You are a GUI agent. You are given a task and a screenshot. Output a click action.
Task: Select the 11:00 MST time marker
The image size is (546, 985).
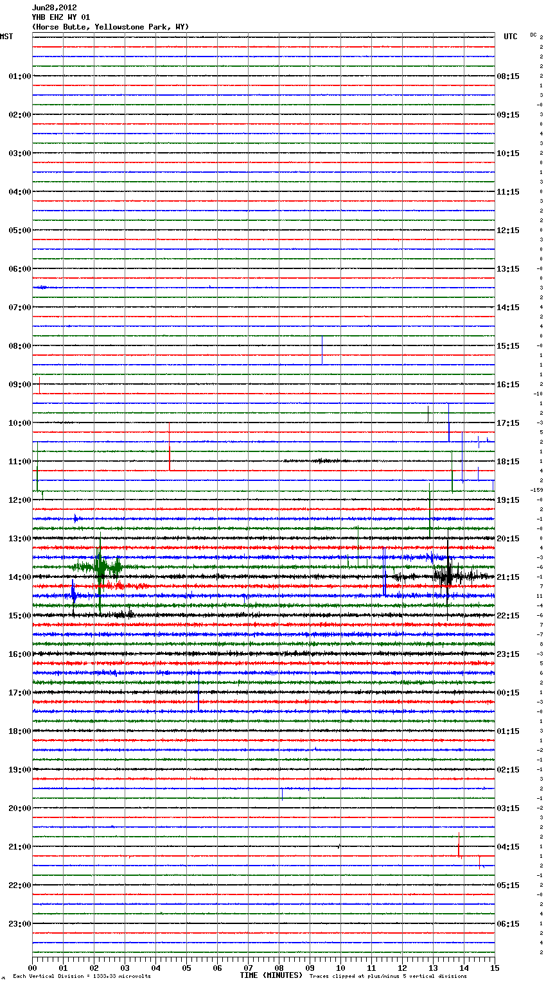coord(19,462)
